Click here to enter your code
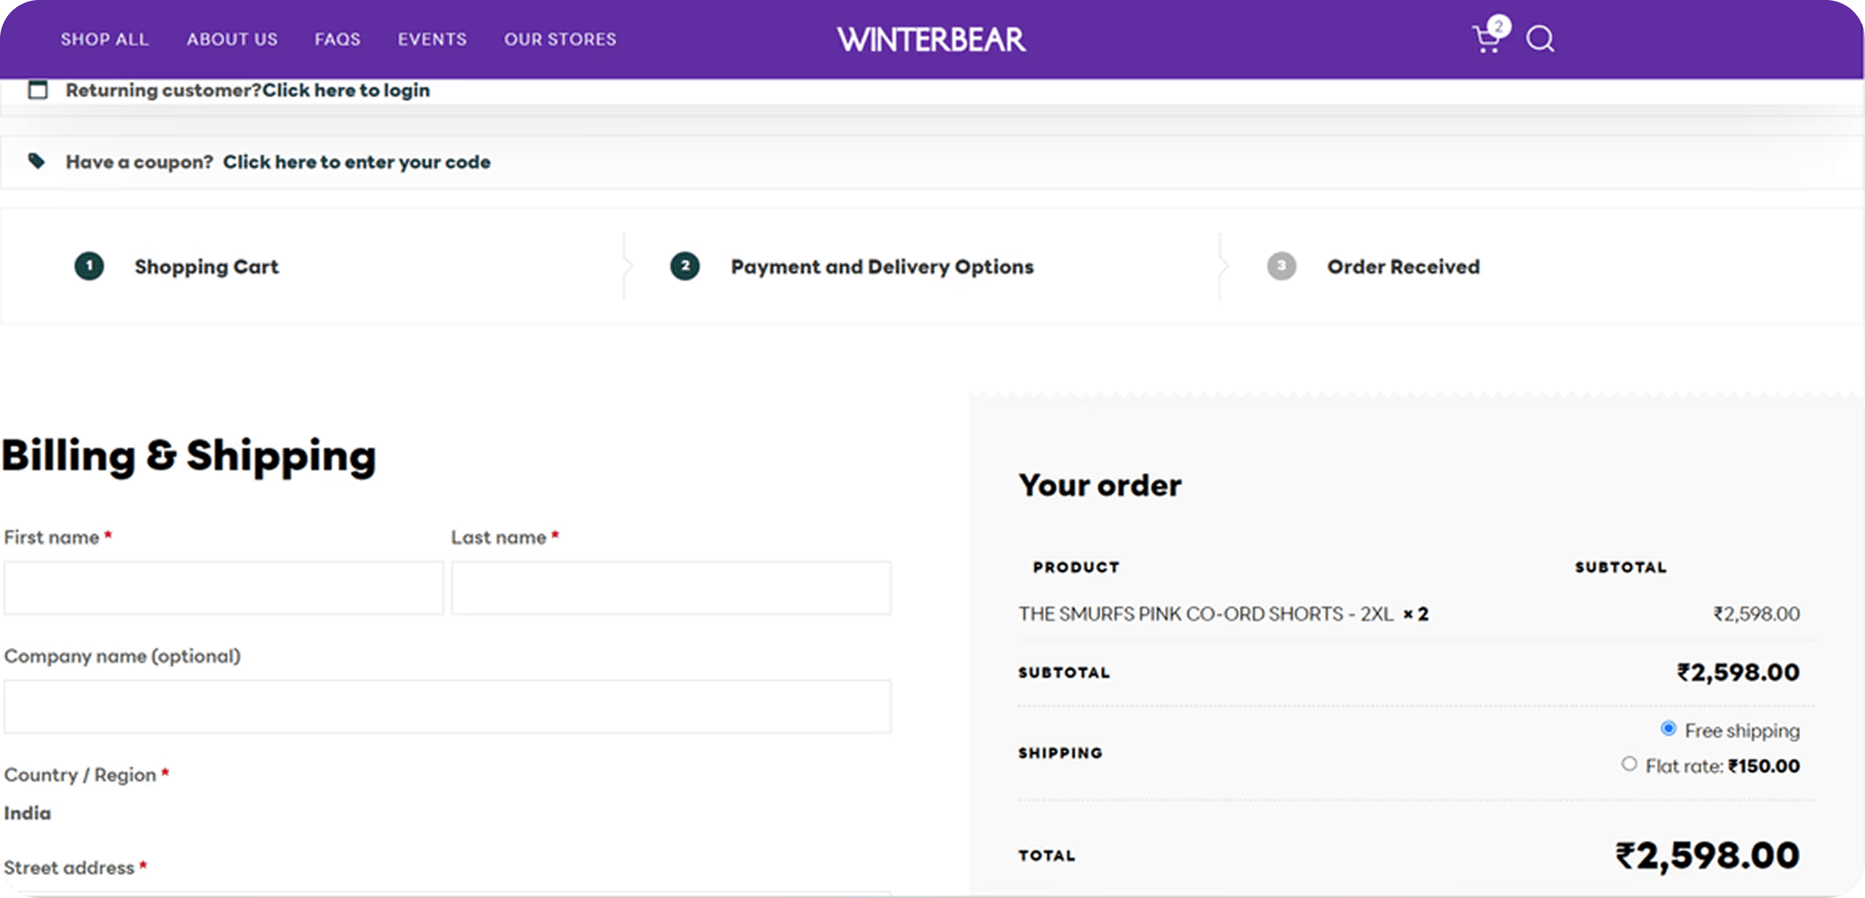Screen dimensions: 1865x898 pos(356,162)
